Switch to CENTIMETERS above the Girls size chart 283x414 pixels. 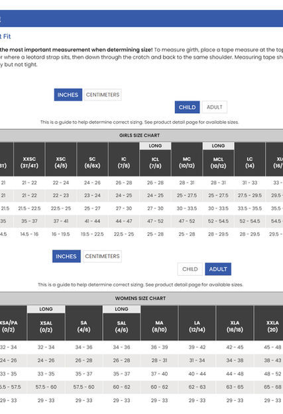tap(103, 95)
